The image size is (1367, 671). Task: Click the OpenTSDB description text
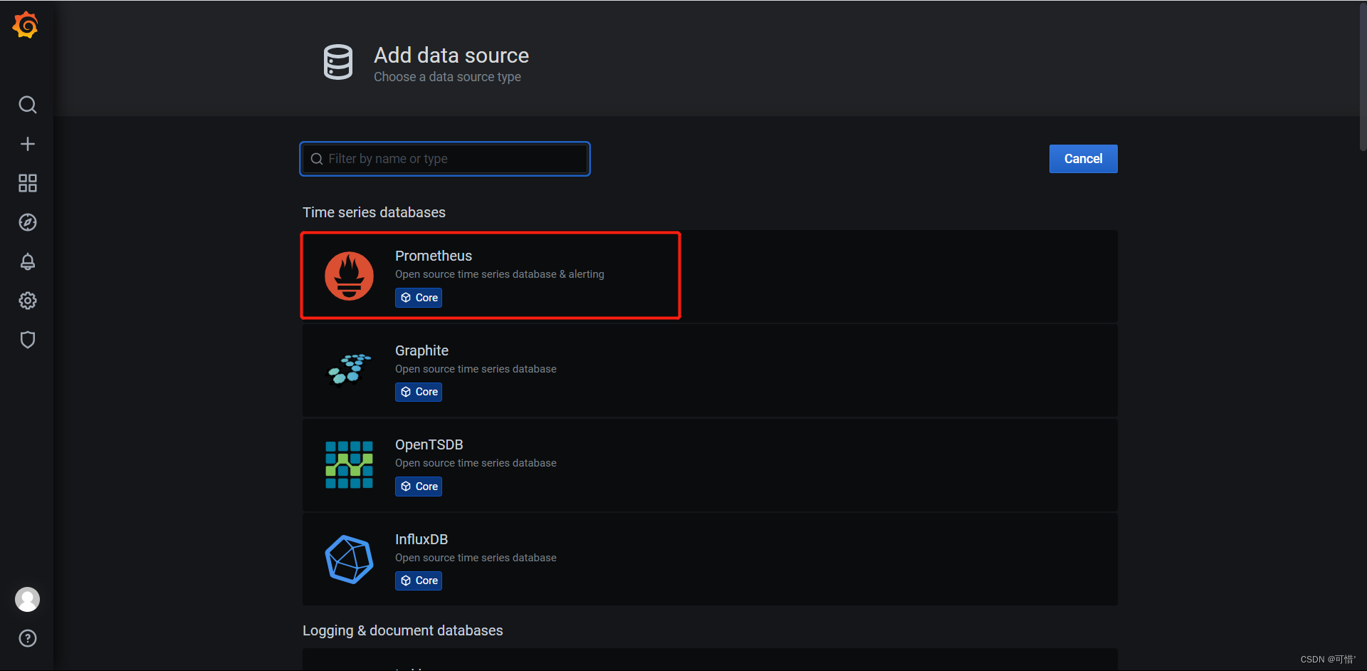476,463
